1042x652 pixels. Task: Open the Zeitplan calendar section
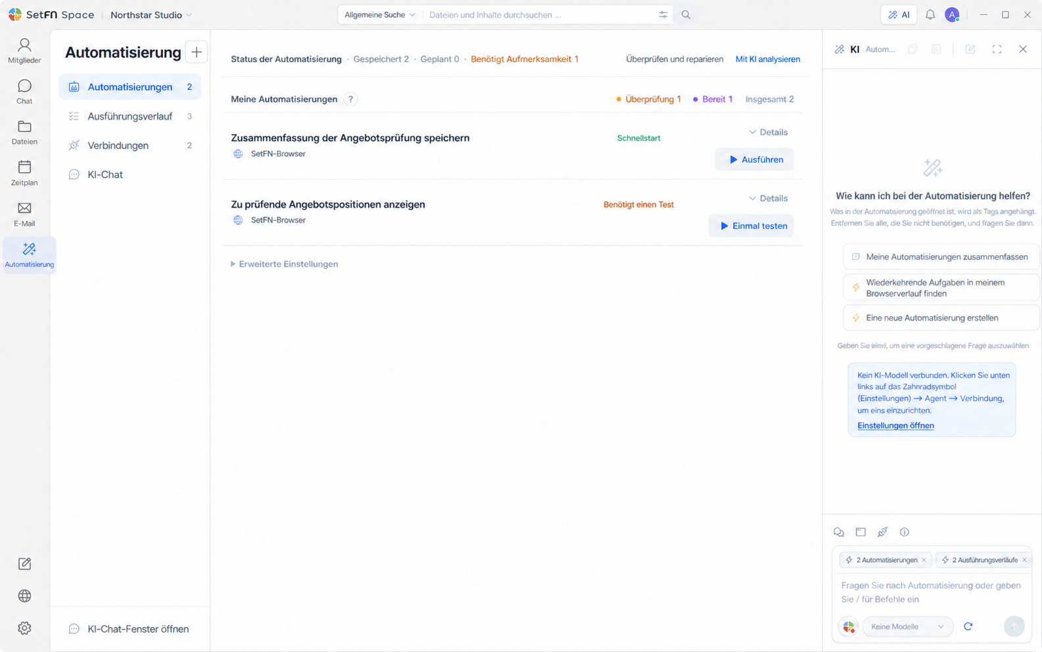[24, 173]
